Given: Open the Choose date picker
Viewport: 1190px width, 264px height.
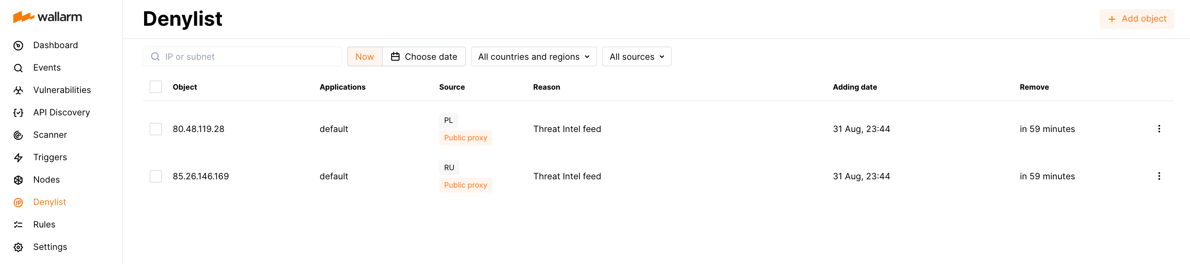Looking at the screenshot, I should [424, 56].
